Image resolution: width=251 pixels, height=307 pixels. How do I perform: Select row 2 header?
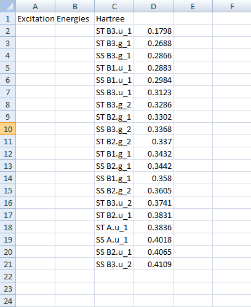pos(8,31)
